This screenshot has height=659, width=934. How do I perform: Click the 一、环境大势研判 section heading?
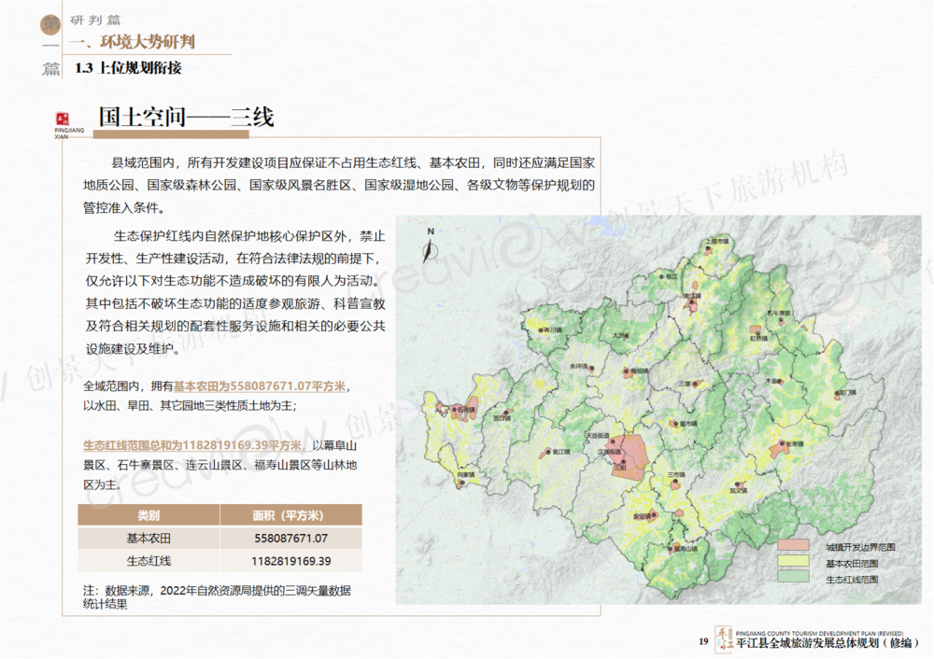pos(137,43)
